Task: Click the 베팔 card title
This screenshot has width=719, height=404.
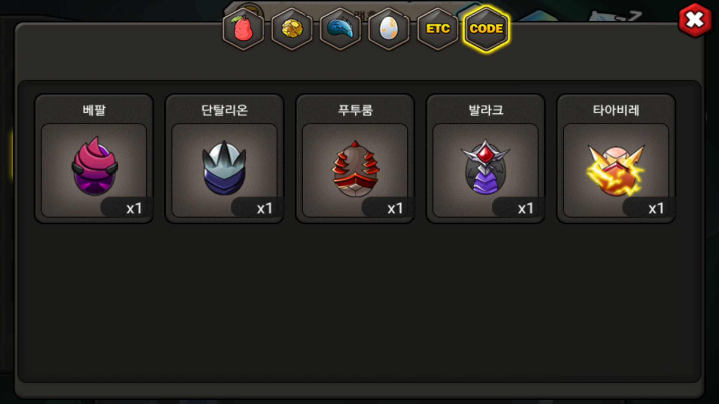Action: pos(94,110)
